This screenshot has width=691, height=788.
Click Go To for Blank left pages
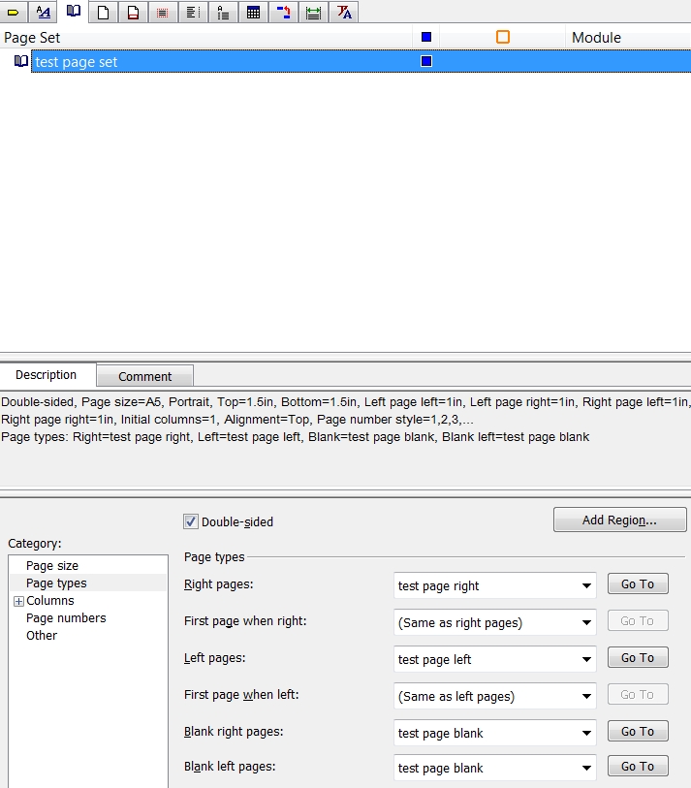[x=638, y=766]
